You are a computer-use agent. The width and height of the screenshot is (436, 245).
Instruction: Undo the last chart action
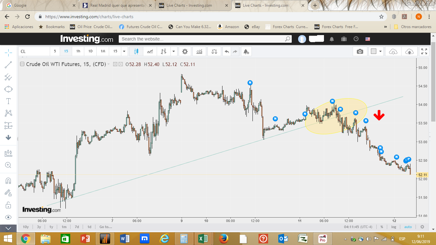pos(227,51)
